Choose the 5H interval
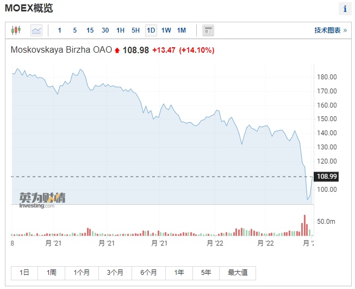 [136, 30]
